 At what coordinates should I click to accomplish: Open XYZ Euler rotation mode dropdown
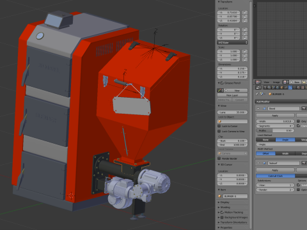232,43
